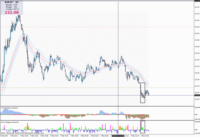This screenshot has height=137, width=200.
Task: Click 121.35 on the price scale
Action: pos(197,60)
